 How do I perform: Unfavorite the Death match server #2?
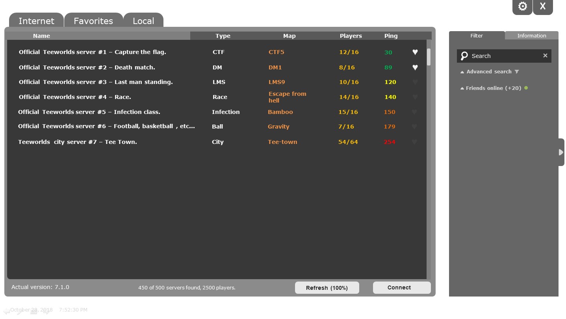pos(415,67)
